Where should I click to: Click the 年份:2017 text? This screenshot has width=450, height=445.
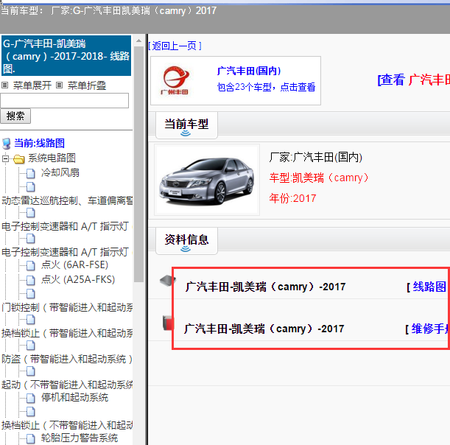[292, 198]
